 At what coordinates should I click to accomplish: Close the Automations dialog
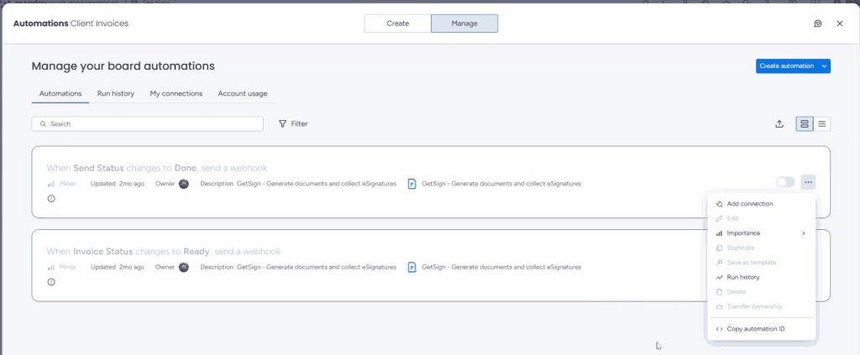pyautogui.click(x=840, y=23)
